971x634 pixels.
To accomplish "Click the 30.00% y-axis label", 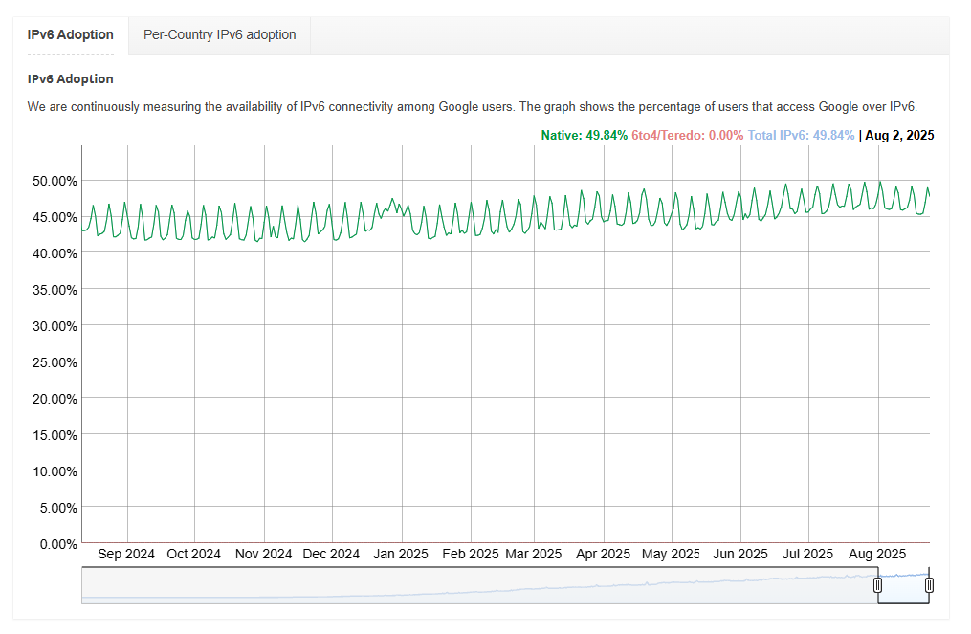I will pyautogui.click(x=55, y=326).
